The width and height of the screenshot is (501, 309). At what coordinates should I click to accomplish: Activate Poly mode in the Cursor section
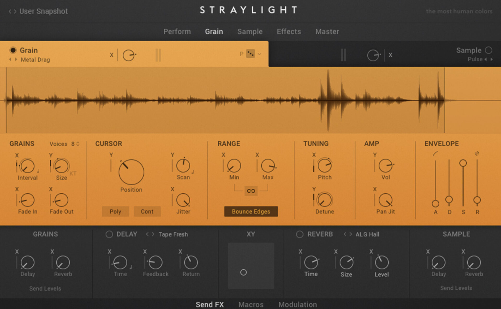tap(115, 211)
